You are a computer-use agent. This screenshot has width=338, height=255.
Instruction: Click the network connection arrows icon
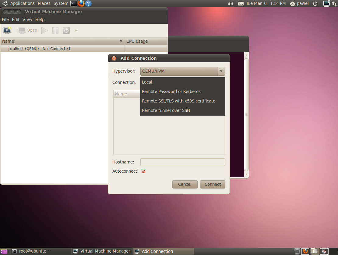(x=334, y=4)
